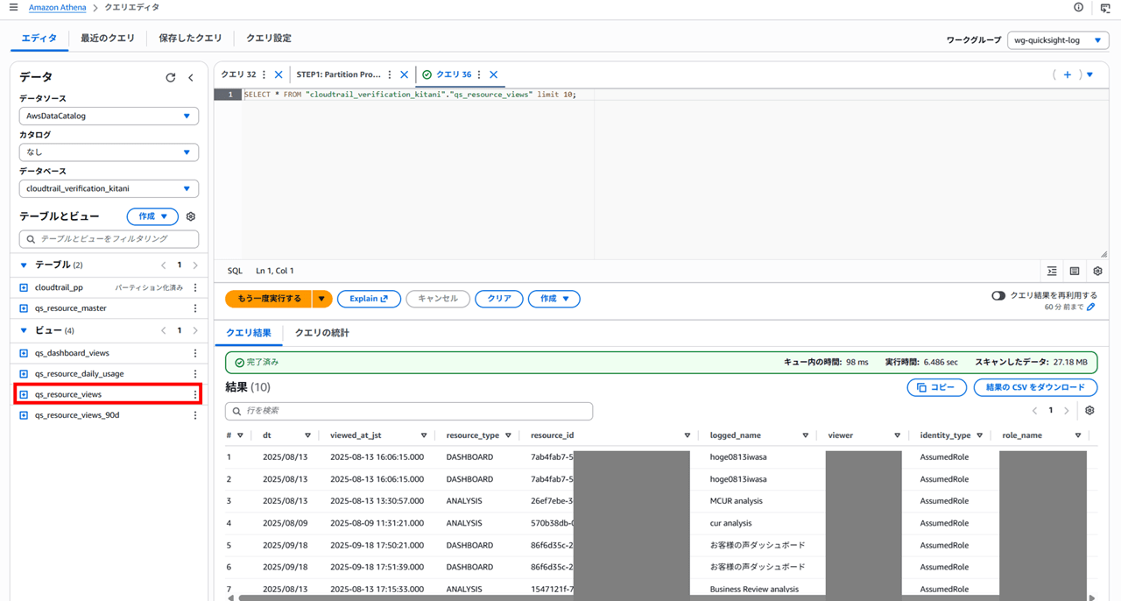1121x601 pixels.
Task: Switch to the 最近のクエリ tab
Action: click(x=108, y=39)
